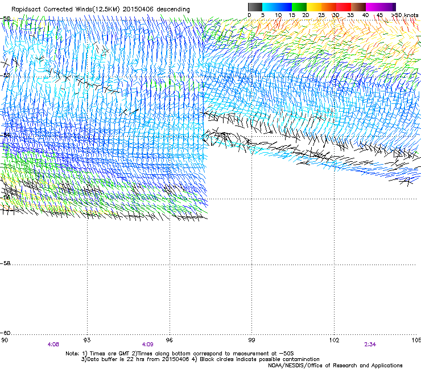Click the '96' longitude axis label
This screenshot has height=369, width=421.
(169, 340)
